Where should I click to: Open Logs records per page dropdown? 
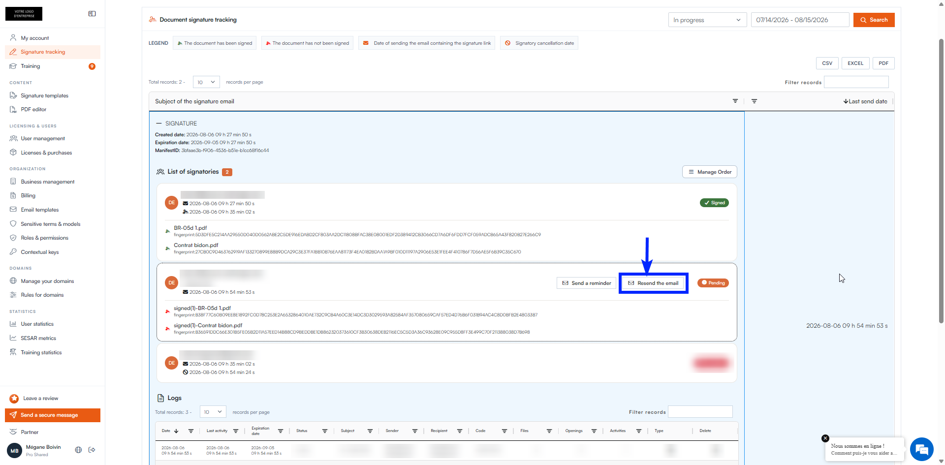213,412
